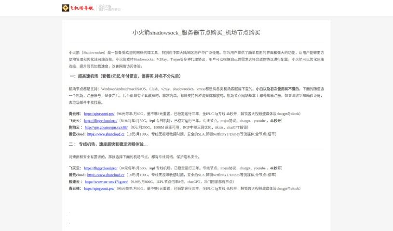Click the 飞天云 label in section 二
The width and height of the screenshot is (393, 231).
point(75,168)
